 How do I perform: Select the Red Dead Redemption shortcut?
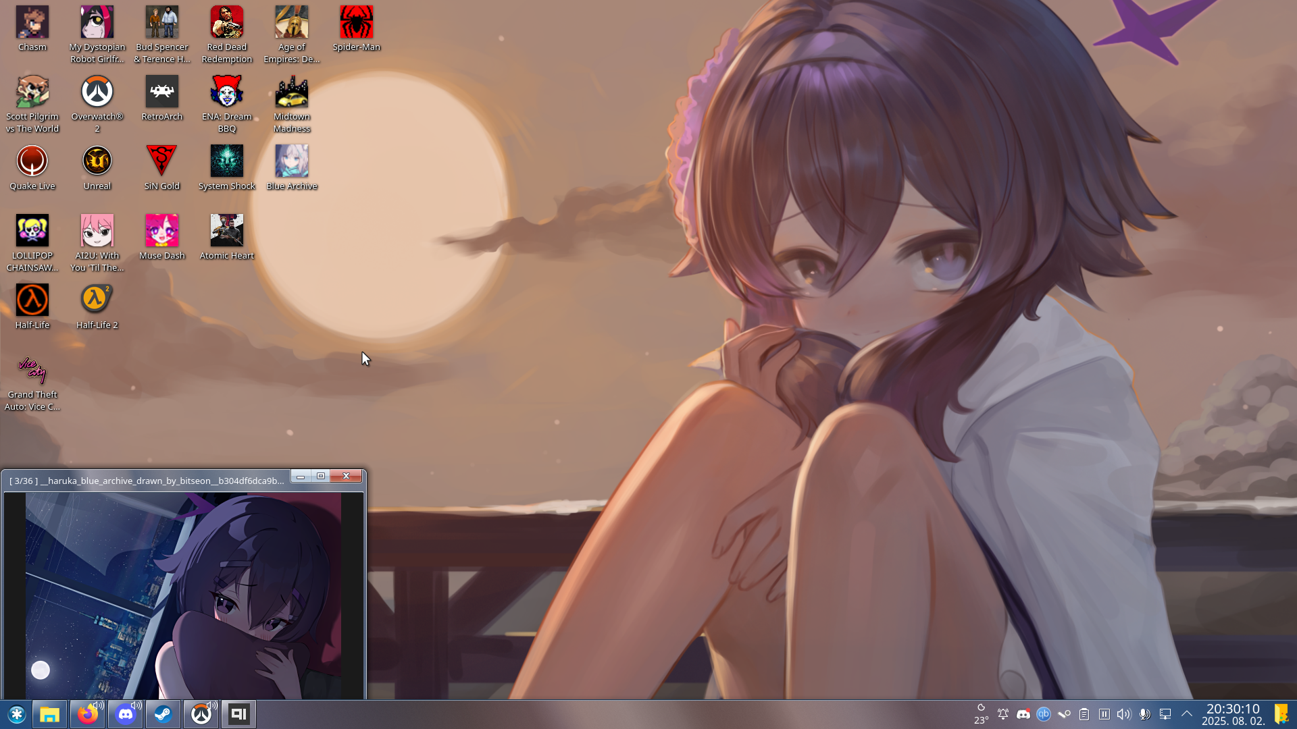tap(227, 35)
